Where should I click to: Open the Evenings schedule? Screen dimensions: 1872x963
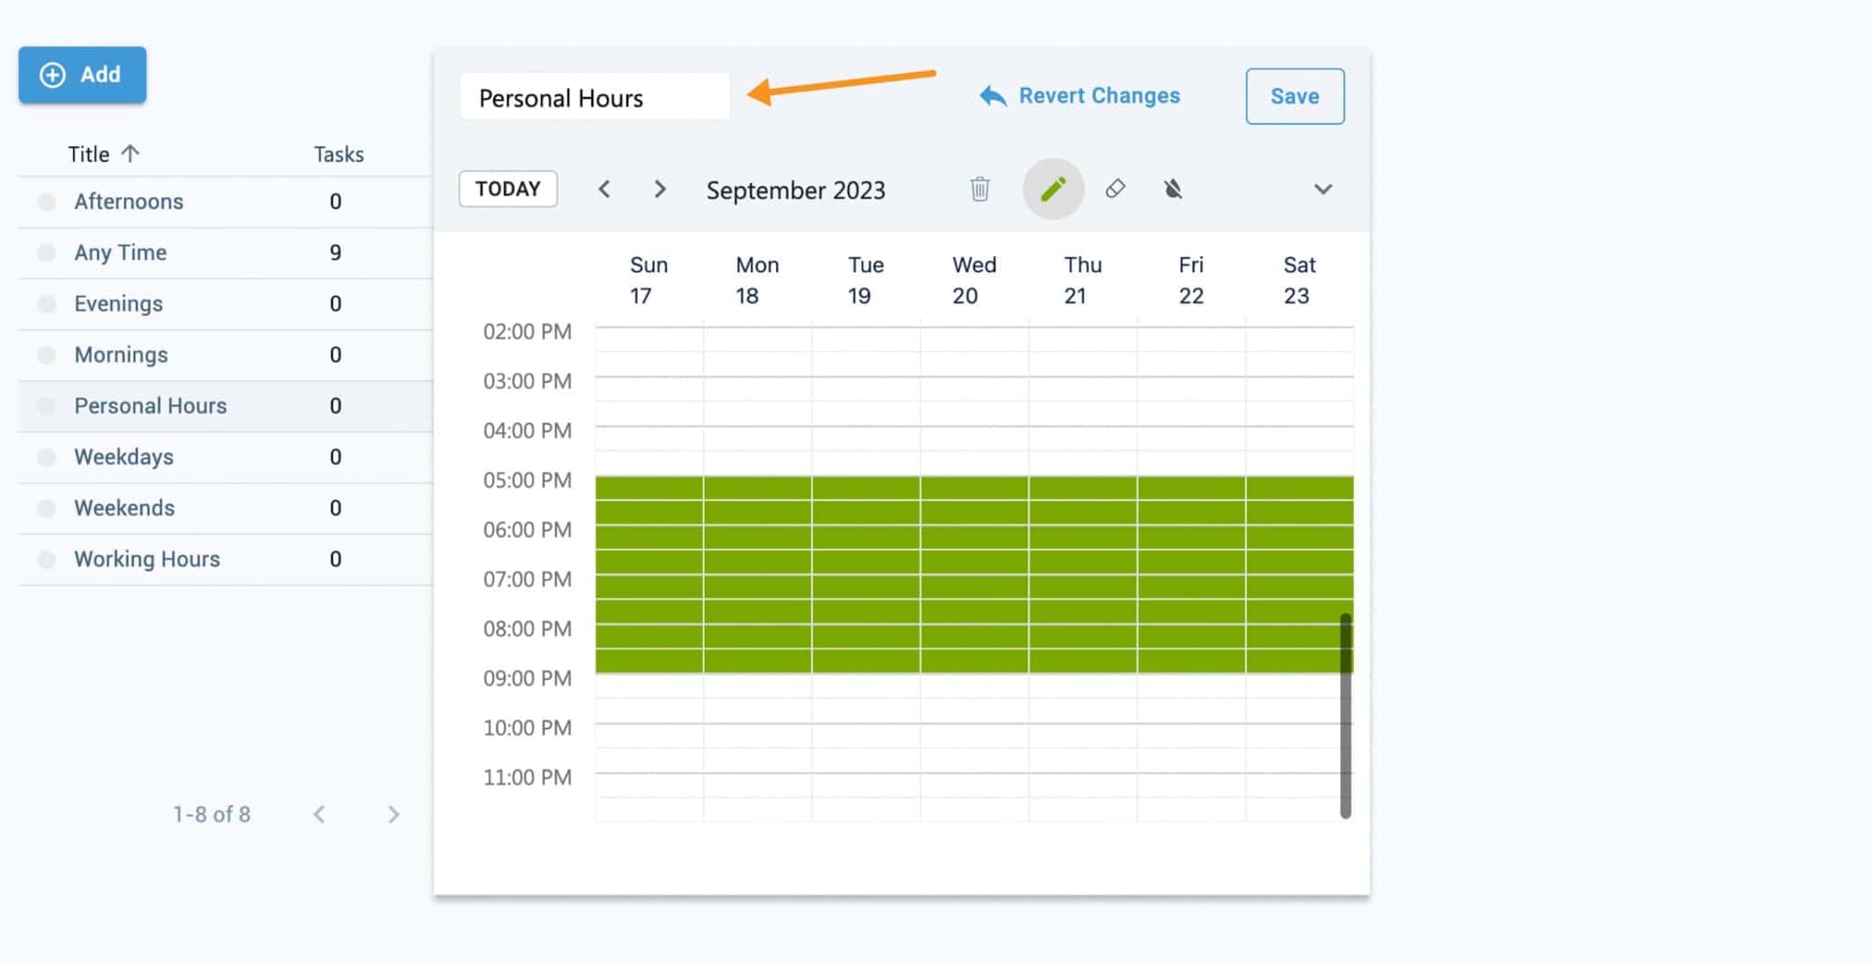[119, 304]
